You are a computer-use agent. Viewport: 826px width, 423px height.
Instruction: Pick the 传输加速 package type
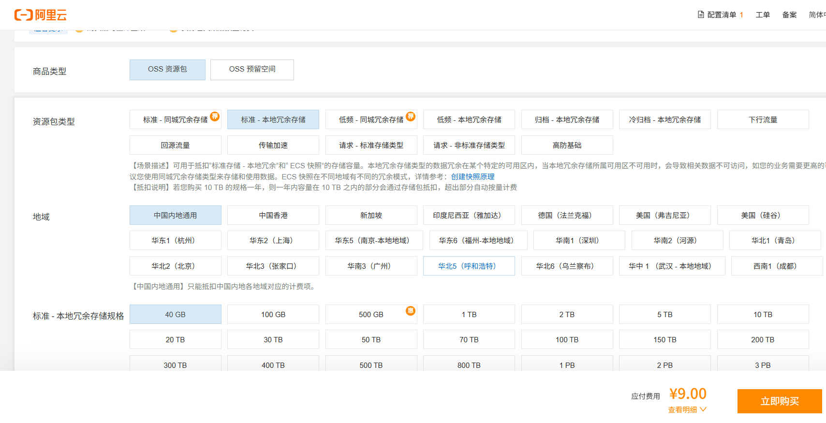273,145
